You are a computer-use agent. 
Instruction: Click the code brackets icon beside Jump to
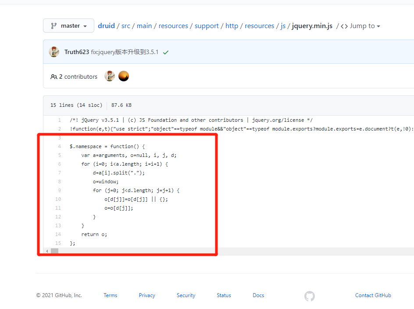pos(344,26)
